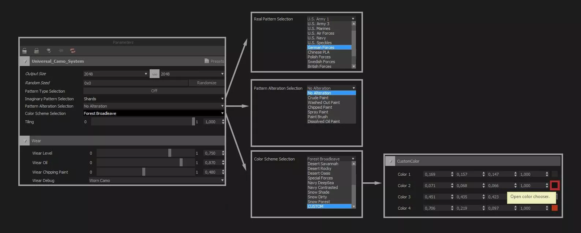The image size is (581, 233).
Task: Open the Imaginary Pattern Selection dropdown
Action: click(x=154, y=99)
